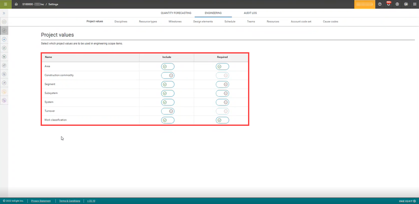
Task: Expand the left sidebar with double chevron
Action: [x=4, y=13]
